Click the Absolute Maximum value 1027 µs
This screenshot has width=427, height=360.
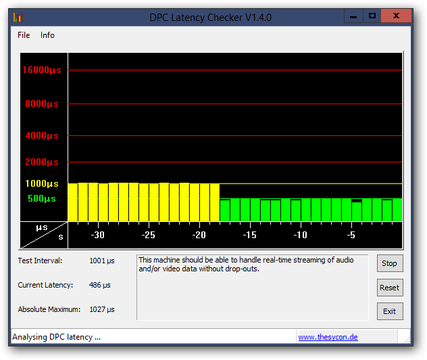click(x=102, y=309)
